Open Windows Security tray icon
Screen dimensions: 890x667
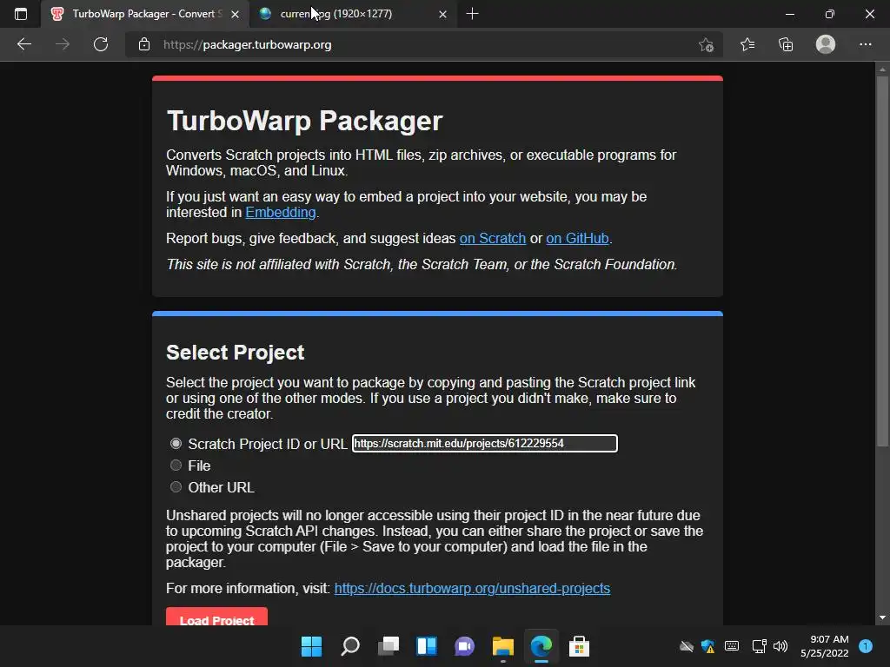(x=707, y=646)
